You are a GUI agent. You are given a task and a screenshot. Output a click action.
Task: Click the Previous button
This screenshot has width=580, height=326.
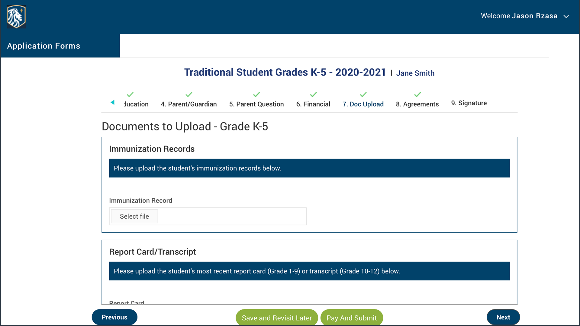[x=114, y=317]
